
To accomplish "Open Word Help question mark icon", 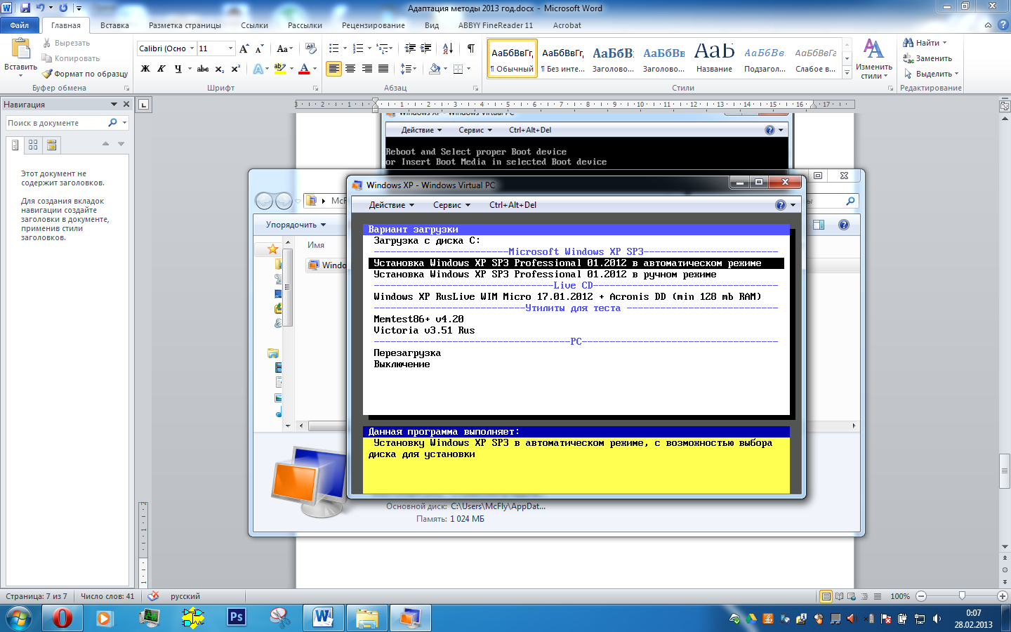I will [1003, 25].
